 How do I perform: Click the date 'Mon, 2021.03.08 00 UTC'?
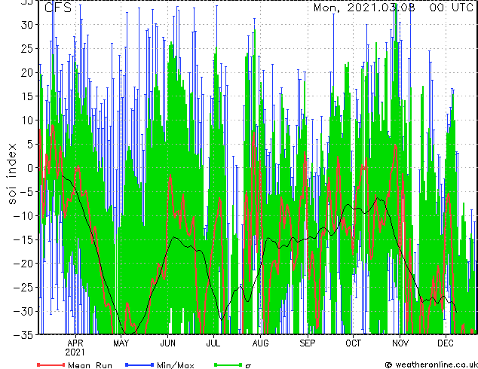(394, 8)
